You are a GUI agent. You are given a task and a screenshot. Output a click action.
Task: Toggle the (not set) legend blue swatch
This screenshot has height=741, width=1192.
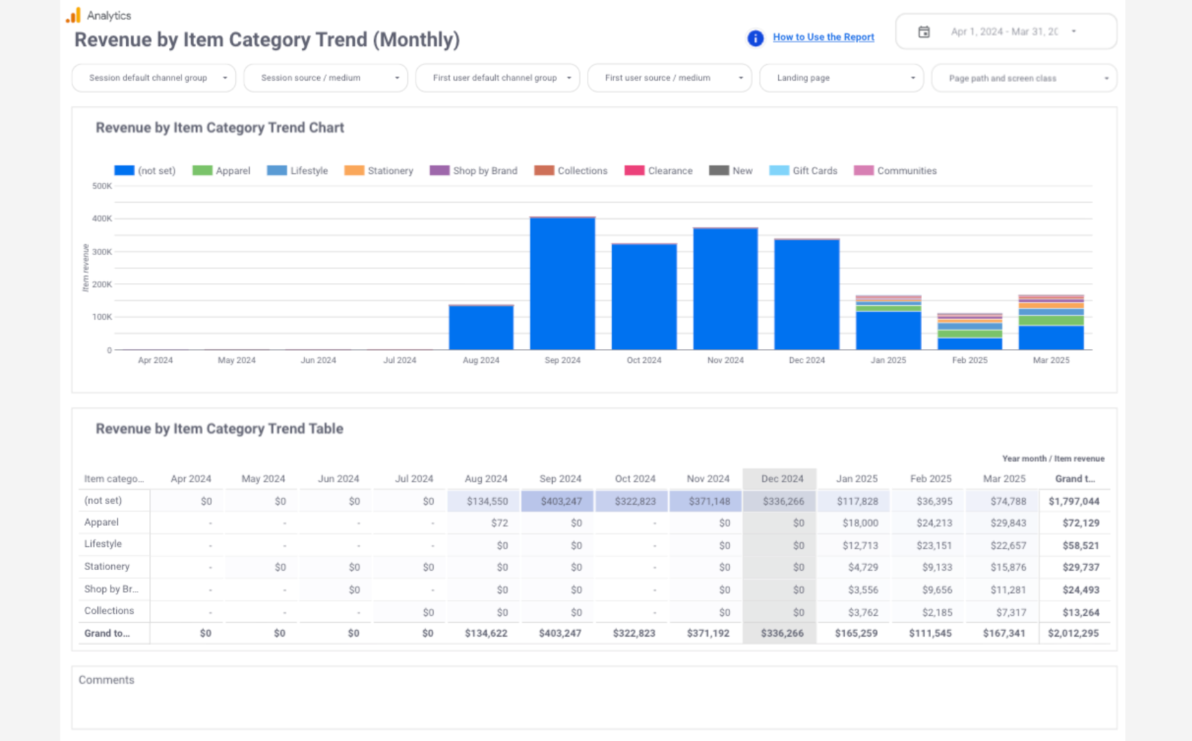click(x=124, y=170)
